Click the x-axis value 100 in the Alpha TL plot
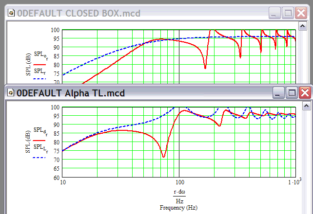This screenshot has height=214, width=313. tap(179, 182)
